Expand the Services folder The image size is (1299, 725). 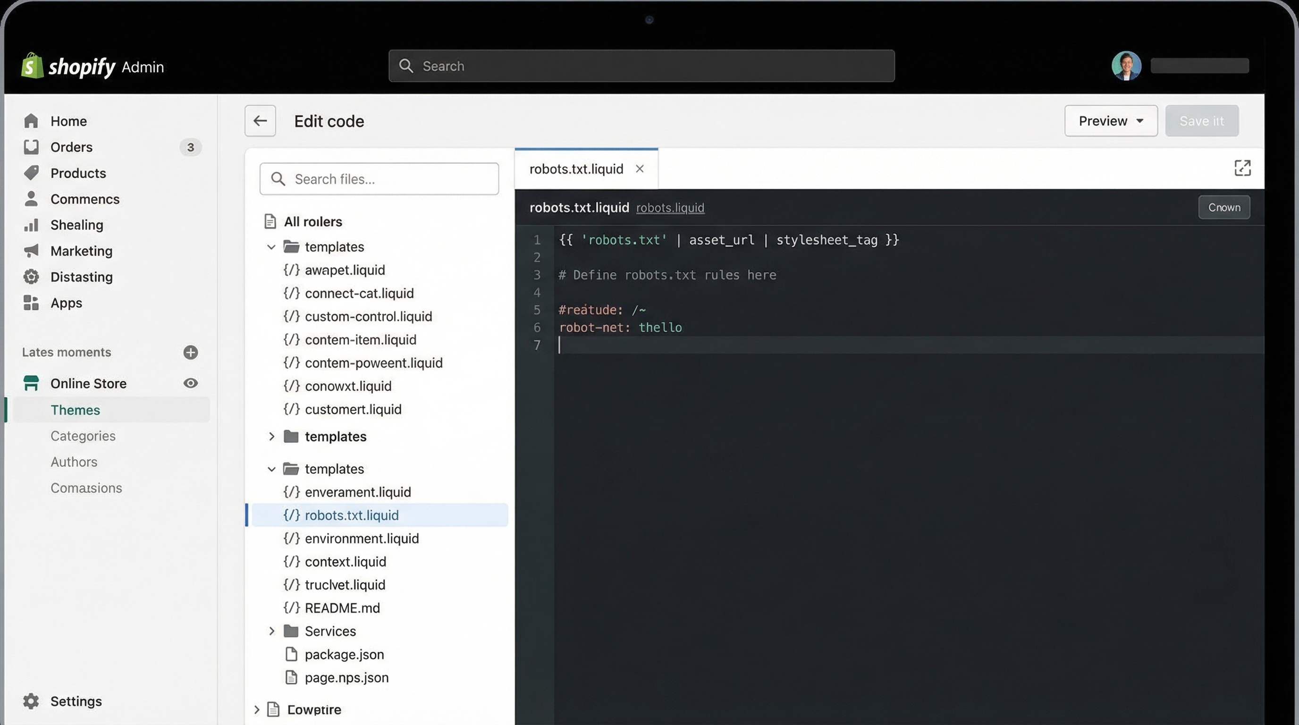271,631
